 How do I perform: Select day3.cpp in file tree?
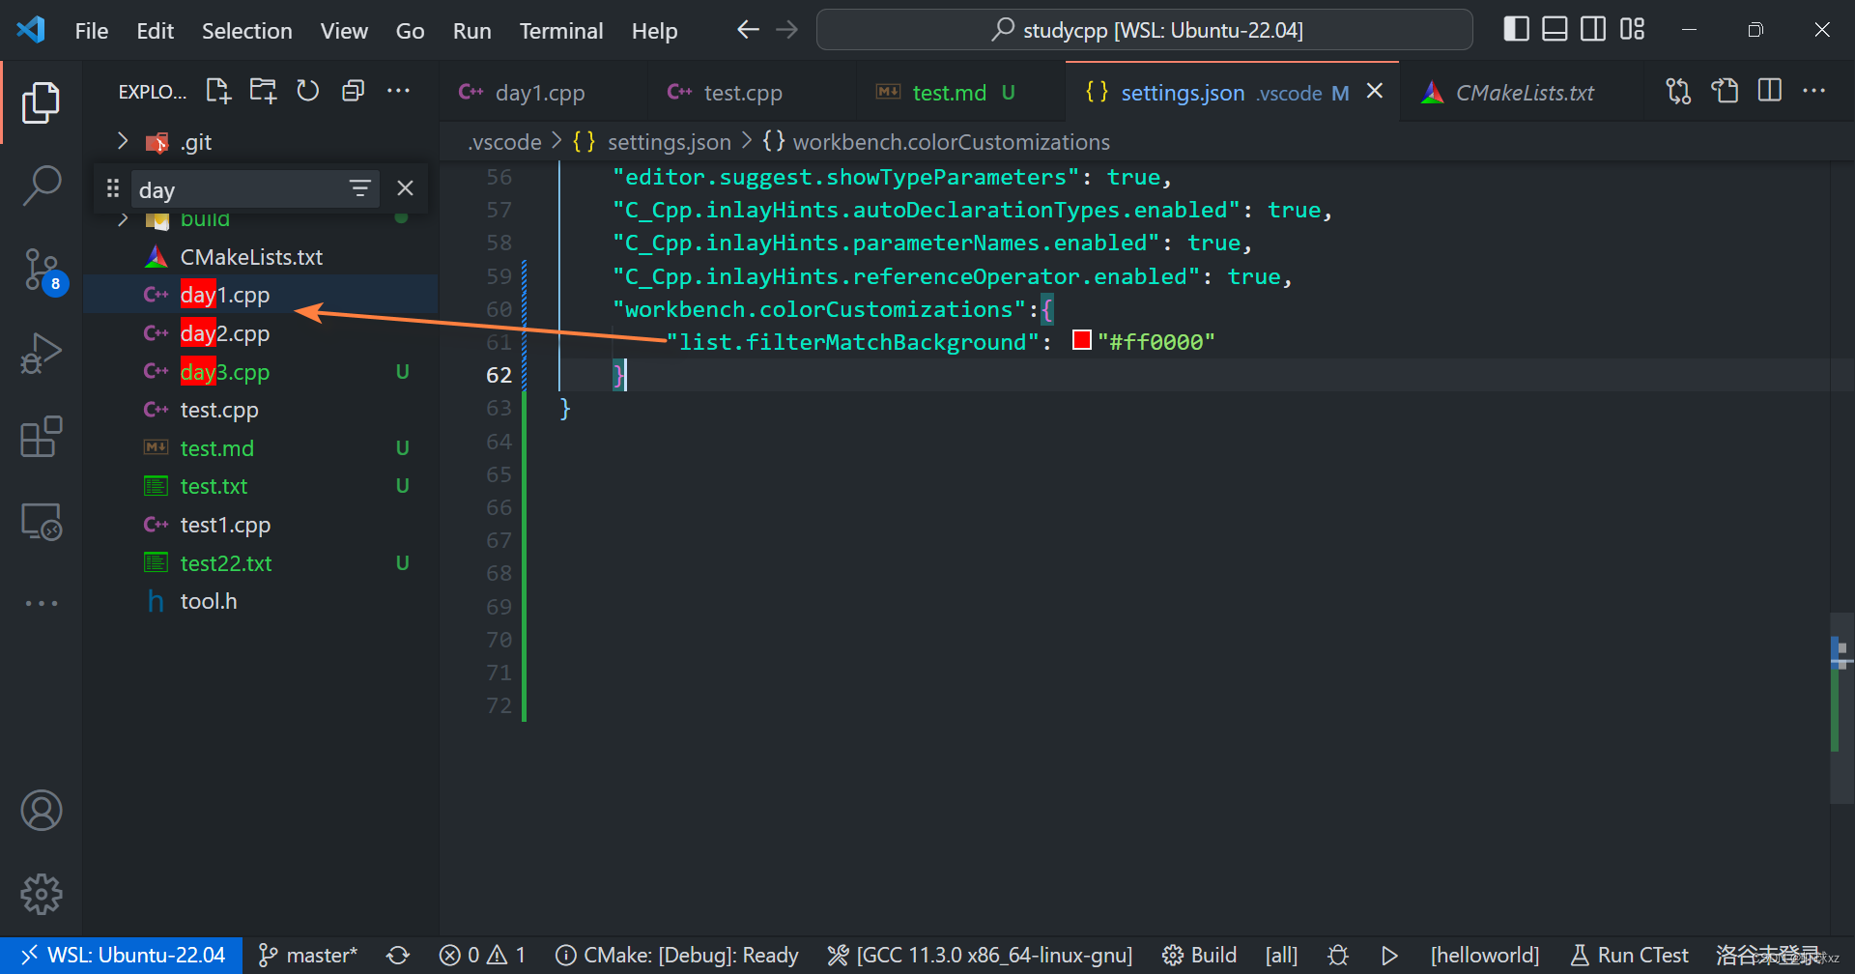click(261, 372)
